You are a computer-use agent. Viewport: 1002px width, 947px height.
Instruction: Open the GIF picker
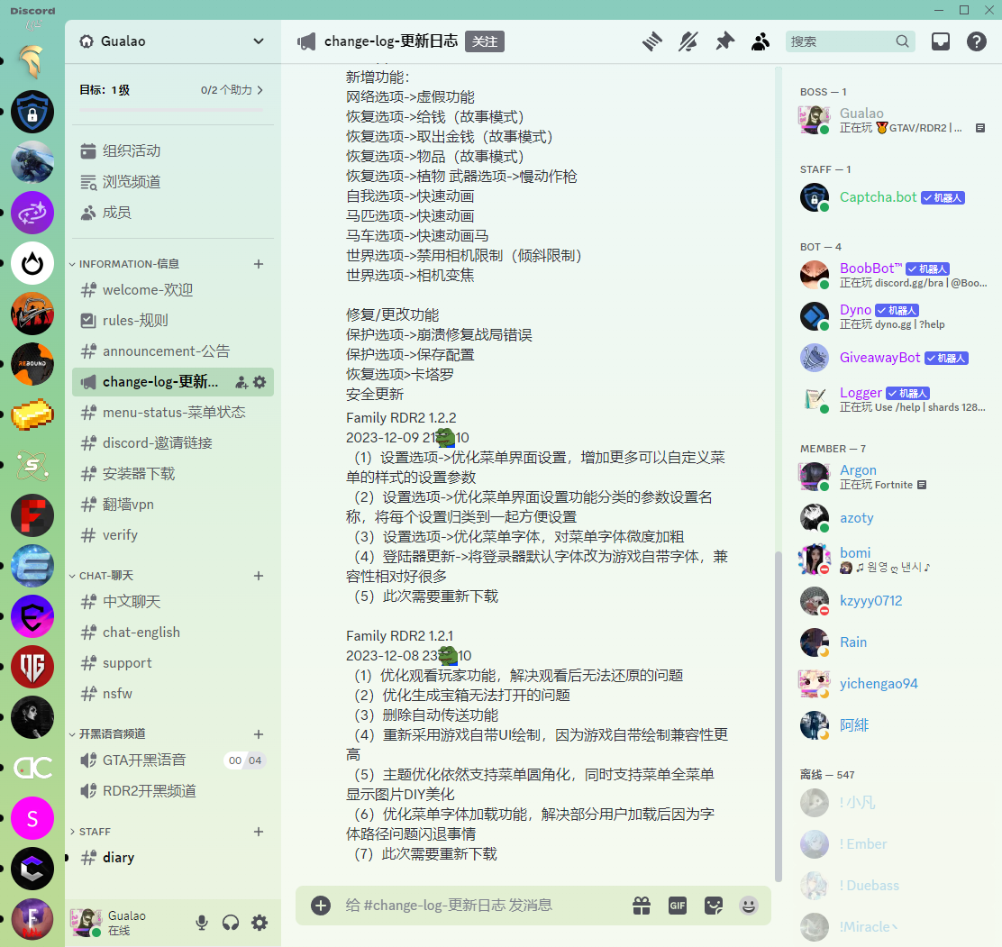(x=678, y=906)
